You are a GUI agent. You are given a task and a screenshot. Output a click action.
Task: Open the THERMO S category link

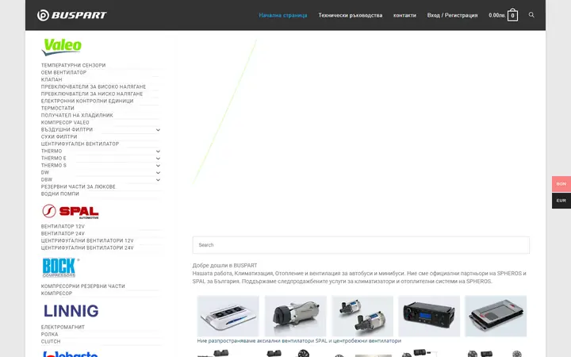pyautogui.click(x=54, y=165)
